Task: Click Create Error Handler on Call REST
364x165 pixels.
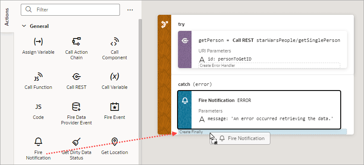Action: pos(269,65)
